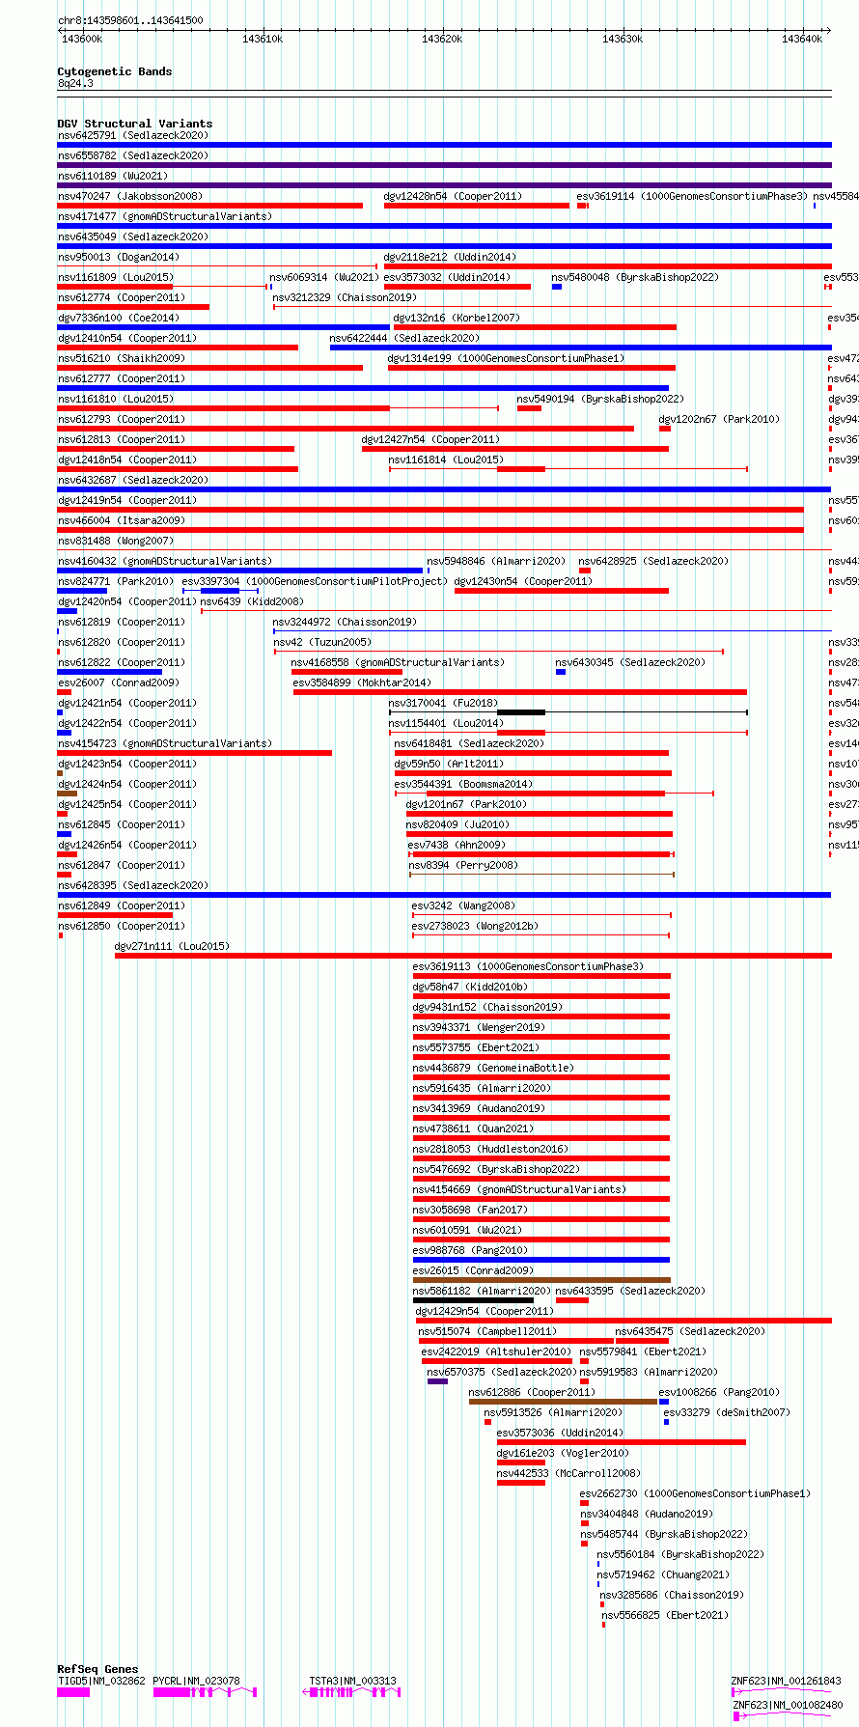
Task: Open nsv6428925 (Sedlazeck2020) variant
Action: tap(653, 561)
